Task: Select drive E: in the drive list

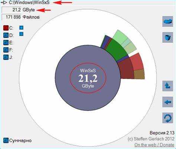Action: [6, 43]
